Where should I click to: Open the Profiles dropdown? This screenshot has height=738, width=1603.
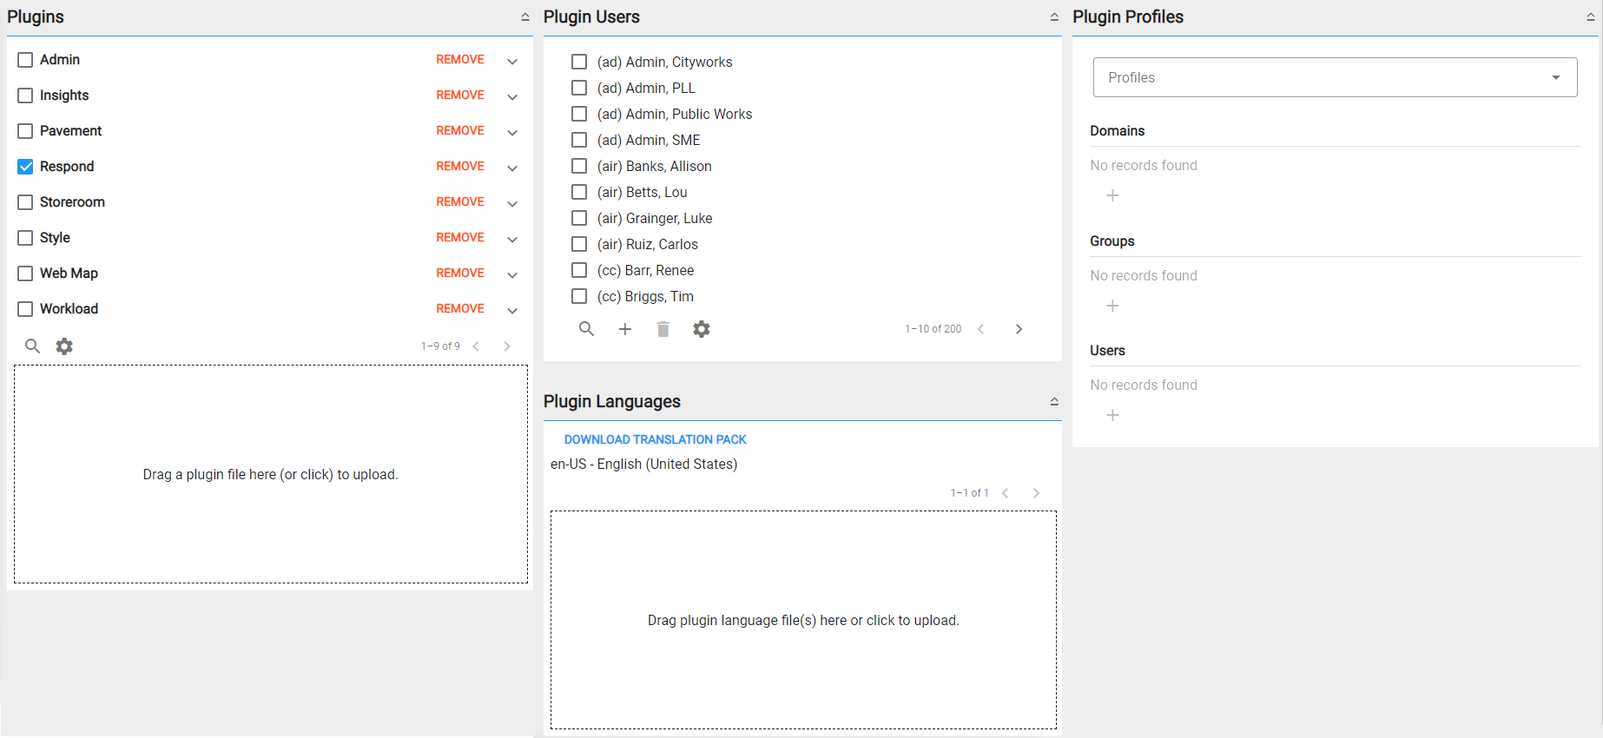(x=1335, y=77)
